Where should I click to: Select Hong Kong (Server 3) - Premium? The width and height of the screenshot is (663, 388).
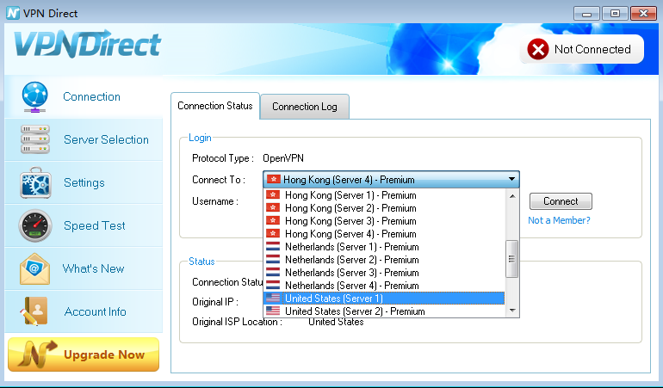384,221
